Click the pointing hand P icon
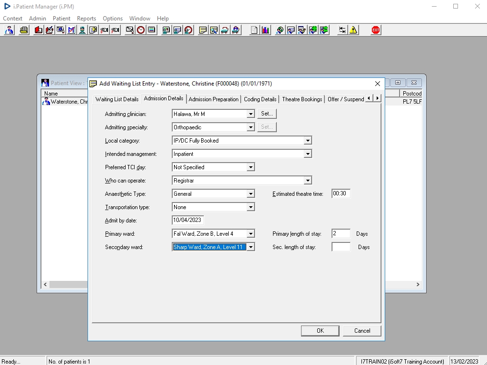 [115, 30]
